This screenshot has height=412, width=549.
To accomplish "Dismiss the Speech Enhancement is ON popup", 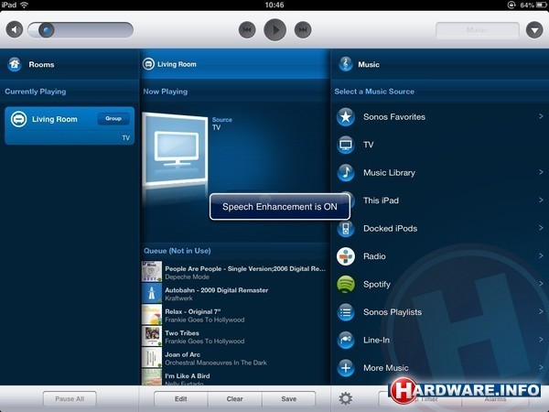I will [280, 207].
